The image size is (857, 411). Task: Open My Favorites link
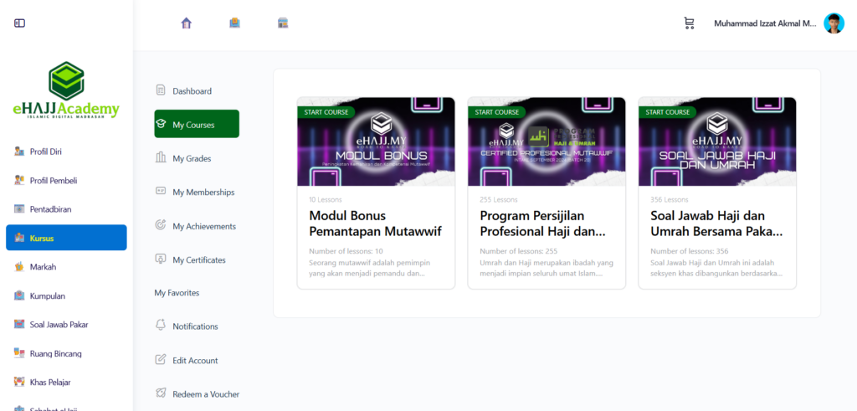coord(177,293)
